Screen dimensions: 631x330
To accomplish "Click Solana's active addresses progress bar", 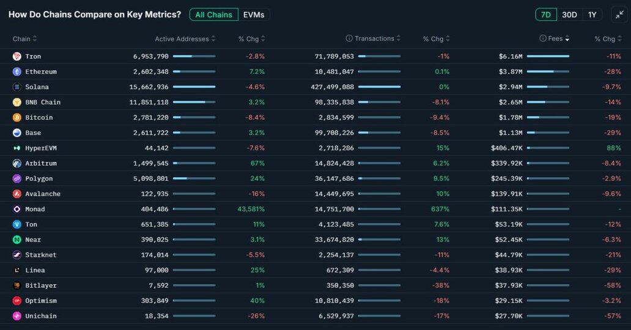I will (194, 87).
